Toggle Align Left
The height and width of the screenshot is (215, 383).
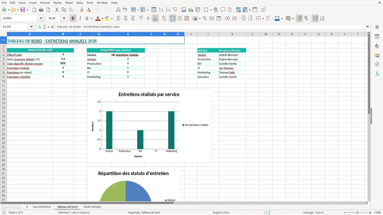pyautogui.click(x=118, y=18)
